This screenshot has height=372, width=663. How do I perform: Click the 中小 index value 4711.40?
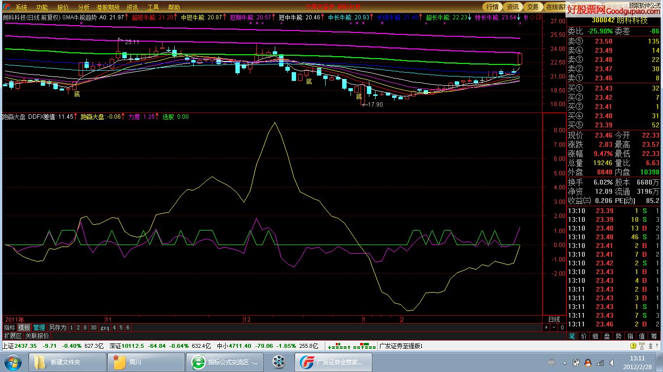click(x=240, y=346)
